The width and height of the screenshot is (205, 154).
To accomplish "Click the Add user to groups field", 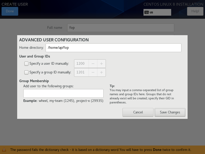I will (x=63, y=93).
